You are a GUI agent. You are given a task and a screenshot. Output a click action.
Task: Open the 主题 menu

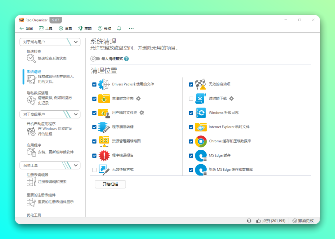click(85, 28)
